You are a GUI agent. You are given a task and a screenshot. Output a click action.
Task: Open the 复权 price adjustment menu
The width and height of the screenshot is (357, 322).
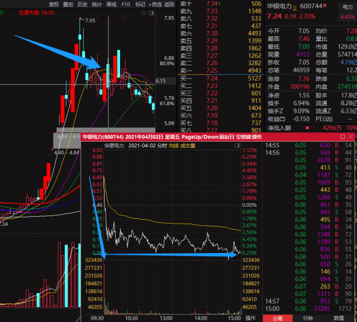tap(54, 4)
